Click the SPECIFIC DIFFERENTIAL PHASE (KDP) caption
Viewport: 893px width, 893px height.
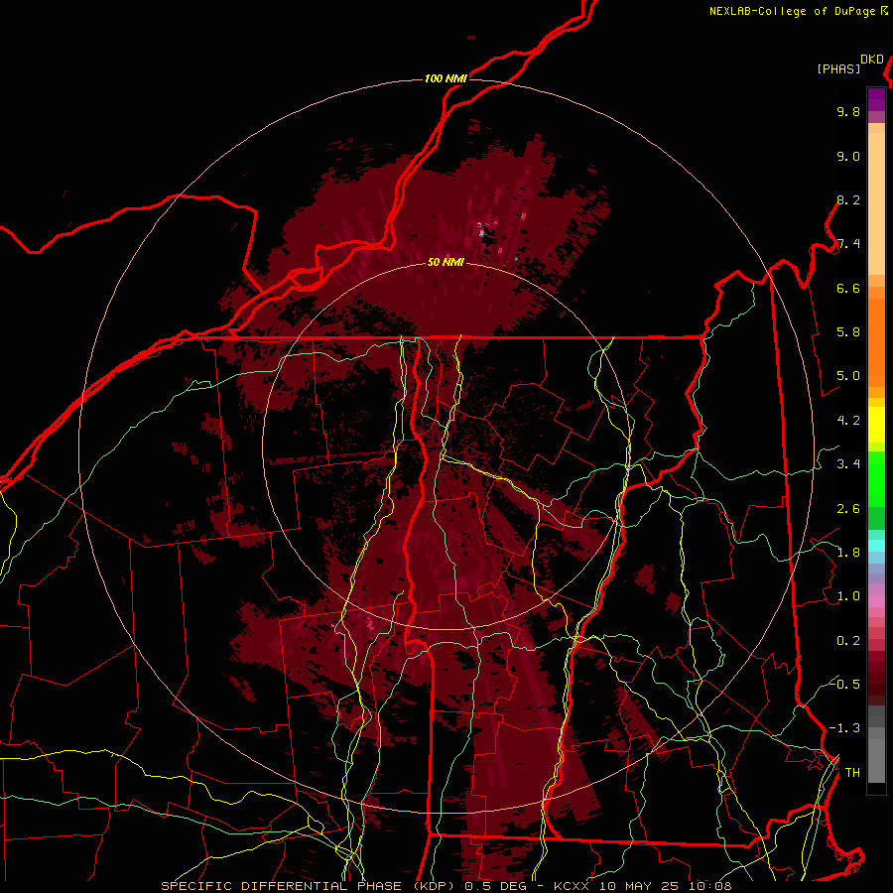pos(310,886)
